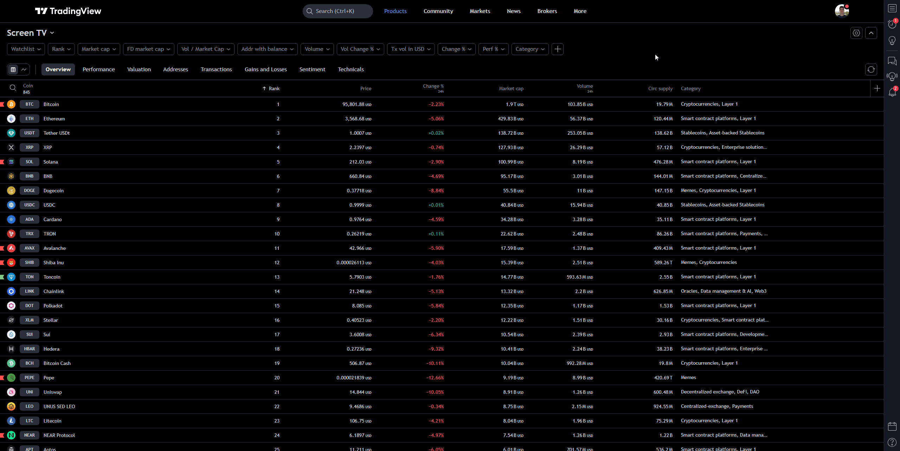Click the Pepe coin logo
The height and width of the screenshot is (451, 900).
[x=11, y=378]
